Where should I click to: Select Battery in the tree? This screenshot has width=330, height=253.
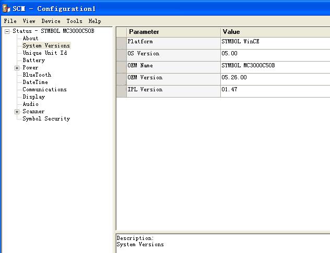33,61
